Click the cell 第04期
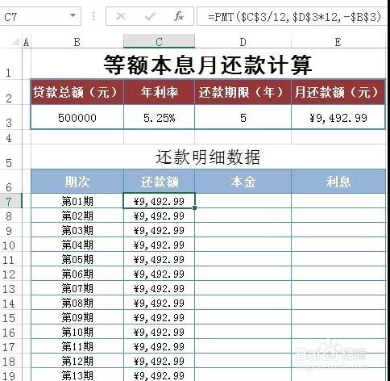This screenshot has height=381, width=390. (x=77, y=245)
